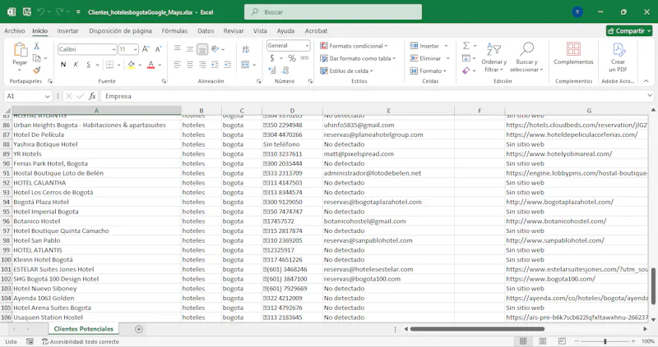The width and height of the screenshot is (658, 347).
Task: Collapse the ribbon with chevron
Action: point(646,80)
